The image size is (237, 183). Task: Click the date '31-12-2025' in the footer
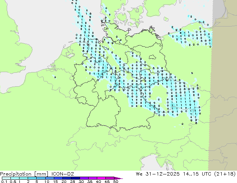click(163, 174)
